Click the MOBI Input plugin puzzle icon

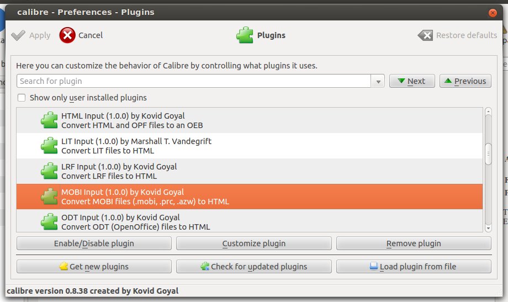pos(50,197)
